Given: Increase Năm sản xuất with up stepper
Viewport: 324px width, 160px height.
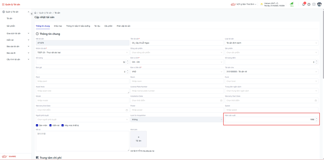Looking at the screenshot, I should (317, 118).
